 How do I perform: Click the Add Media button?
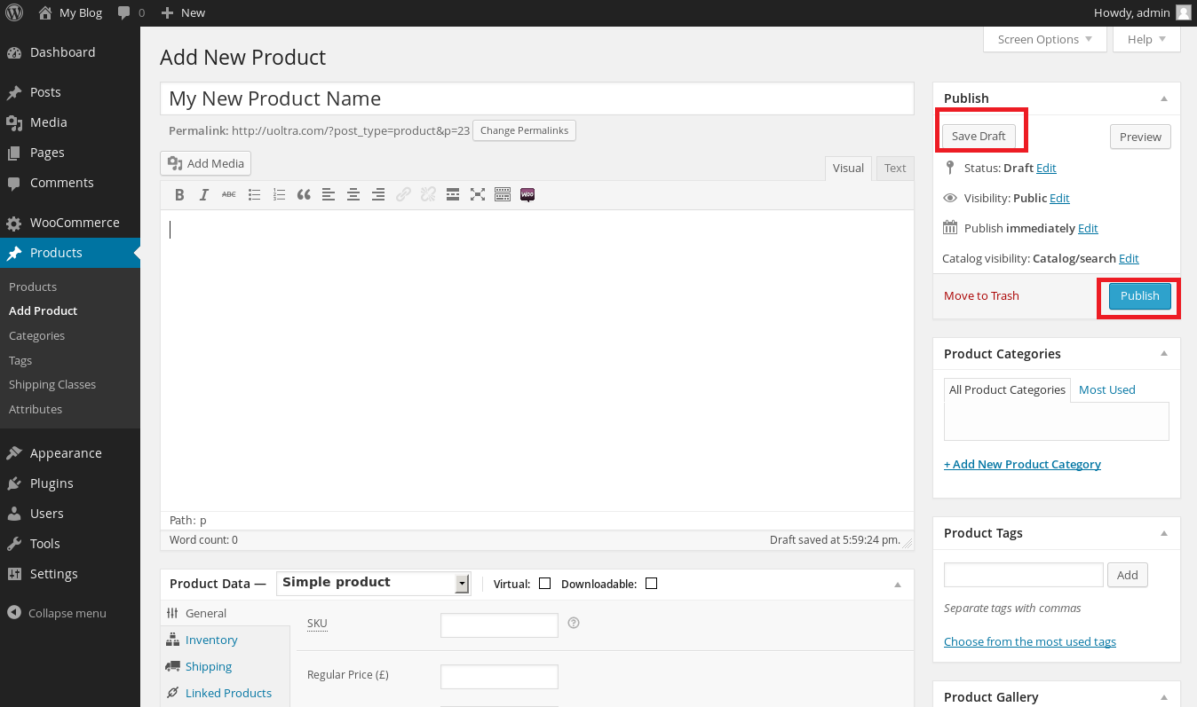point(206,163)
